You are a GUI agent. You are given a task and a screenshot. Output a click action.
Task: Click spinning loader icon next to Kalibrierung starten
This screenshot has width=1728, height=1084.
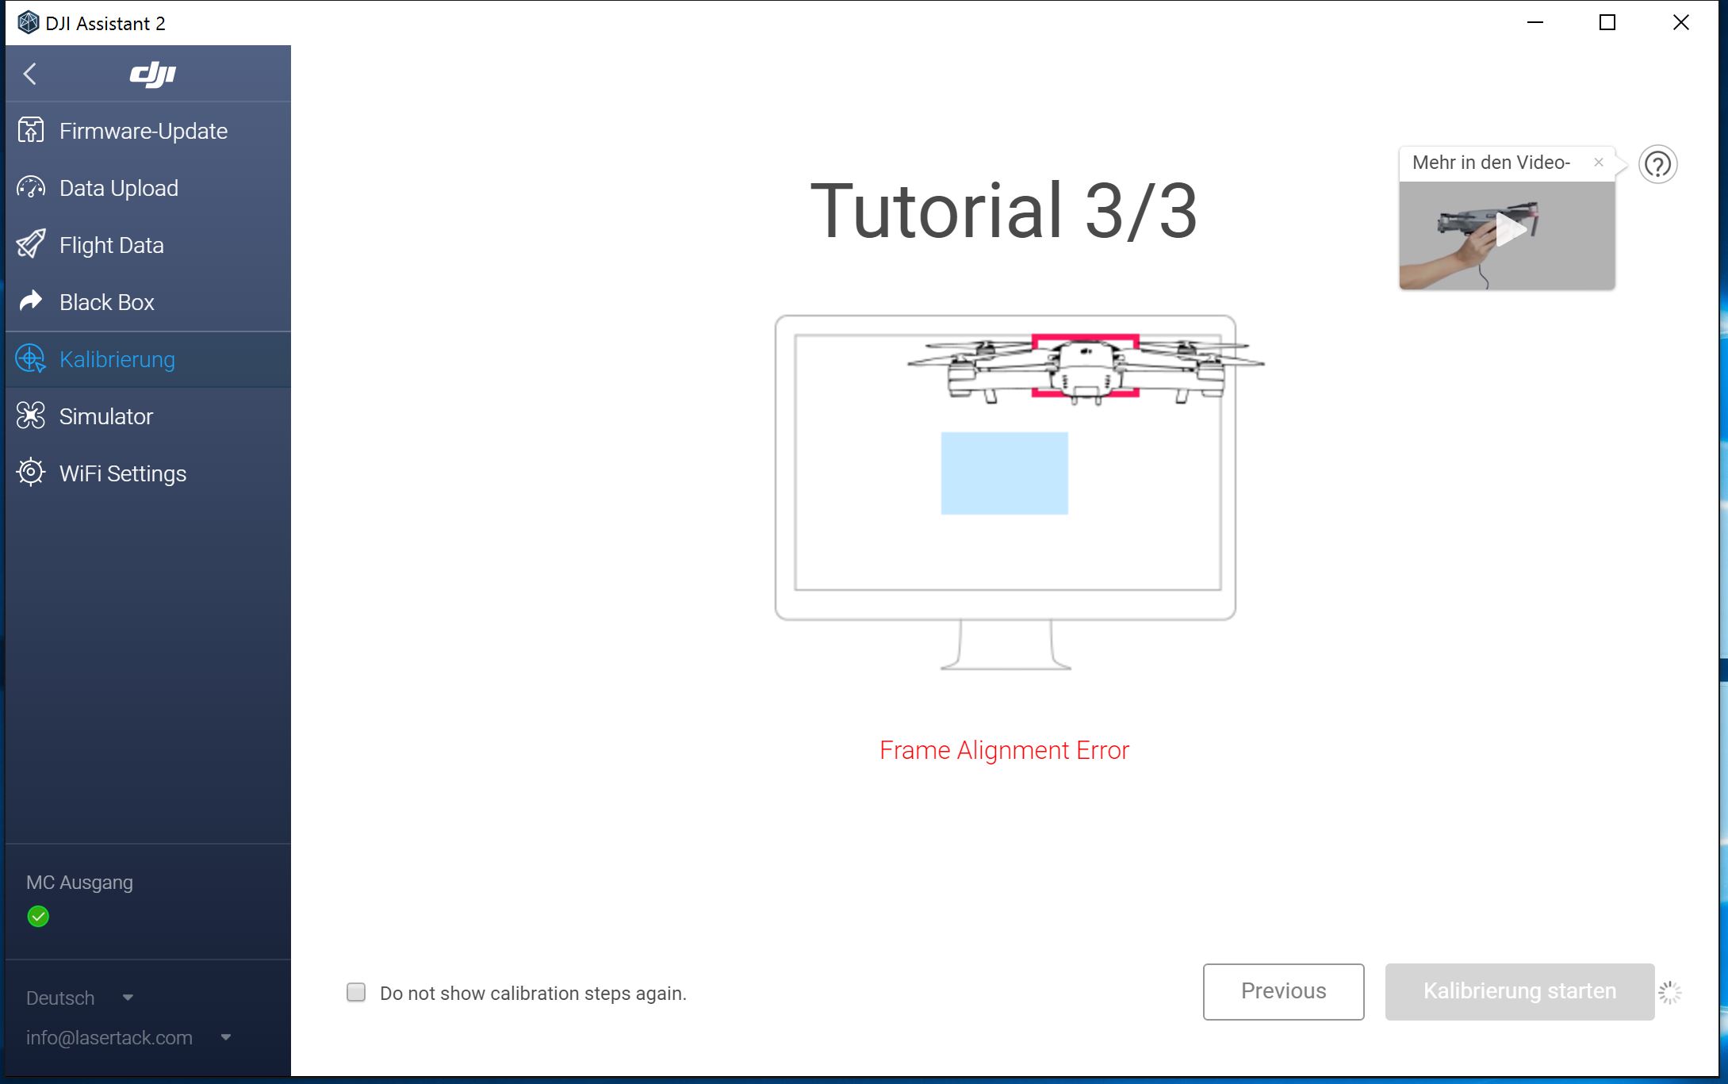1669,991
